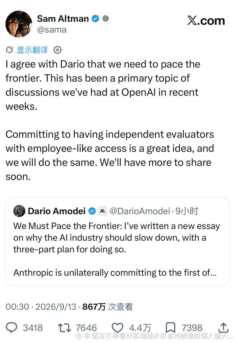Image resolution: width=235 pixels, height=343 pixels.
Task: Click the OpenAI affiliation badge icon
Action: pyautogui.click(x=106, y=19)
